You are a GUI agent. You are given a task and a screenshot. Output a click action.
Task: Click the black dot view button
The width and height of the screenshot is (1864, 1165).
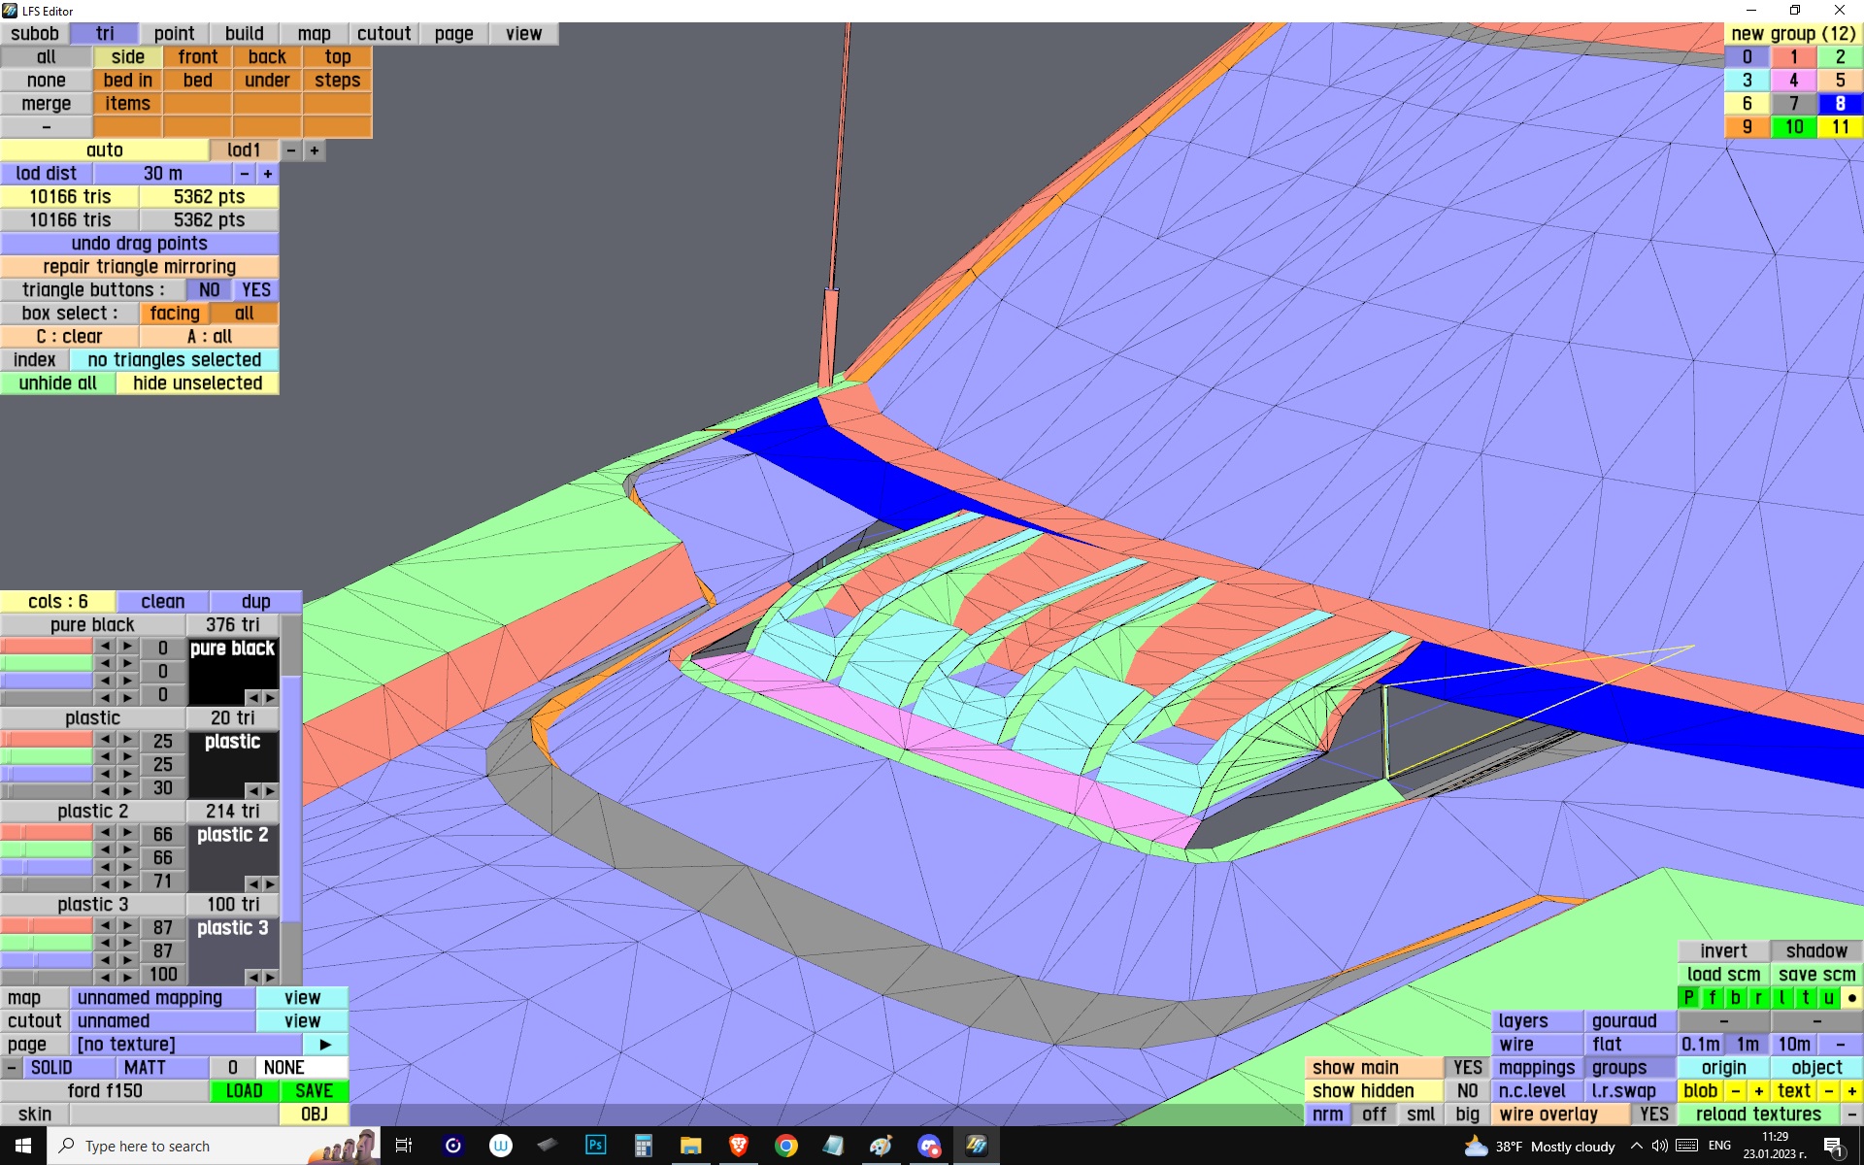pos(1851,998)
